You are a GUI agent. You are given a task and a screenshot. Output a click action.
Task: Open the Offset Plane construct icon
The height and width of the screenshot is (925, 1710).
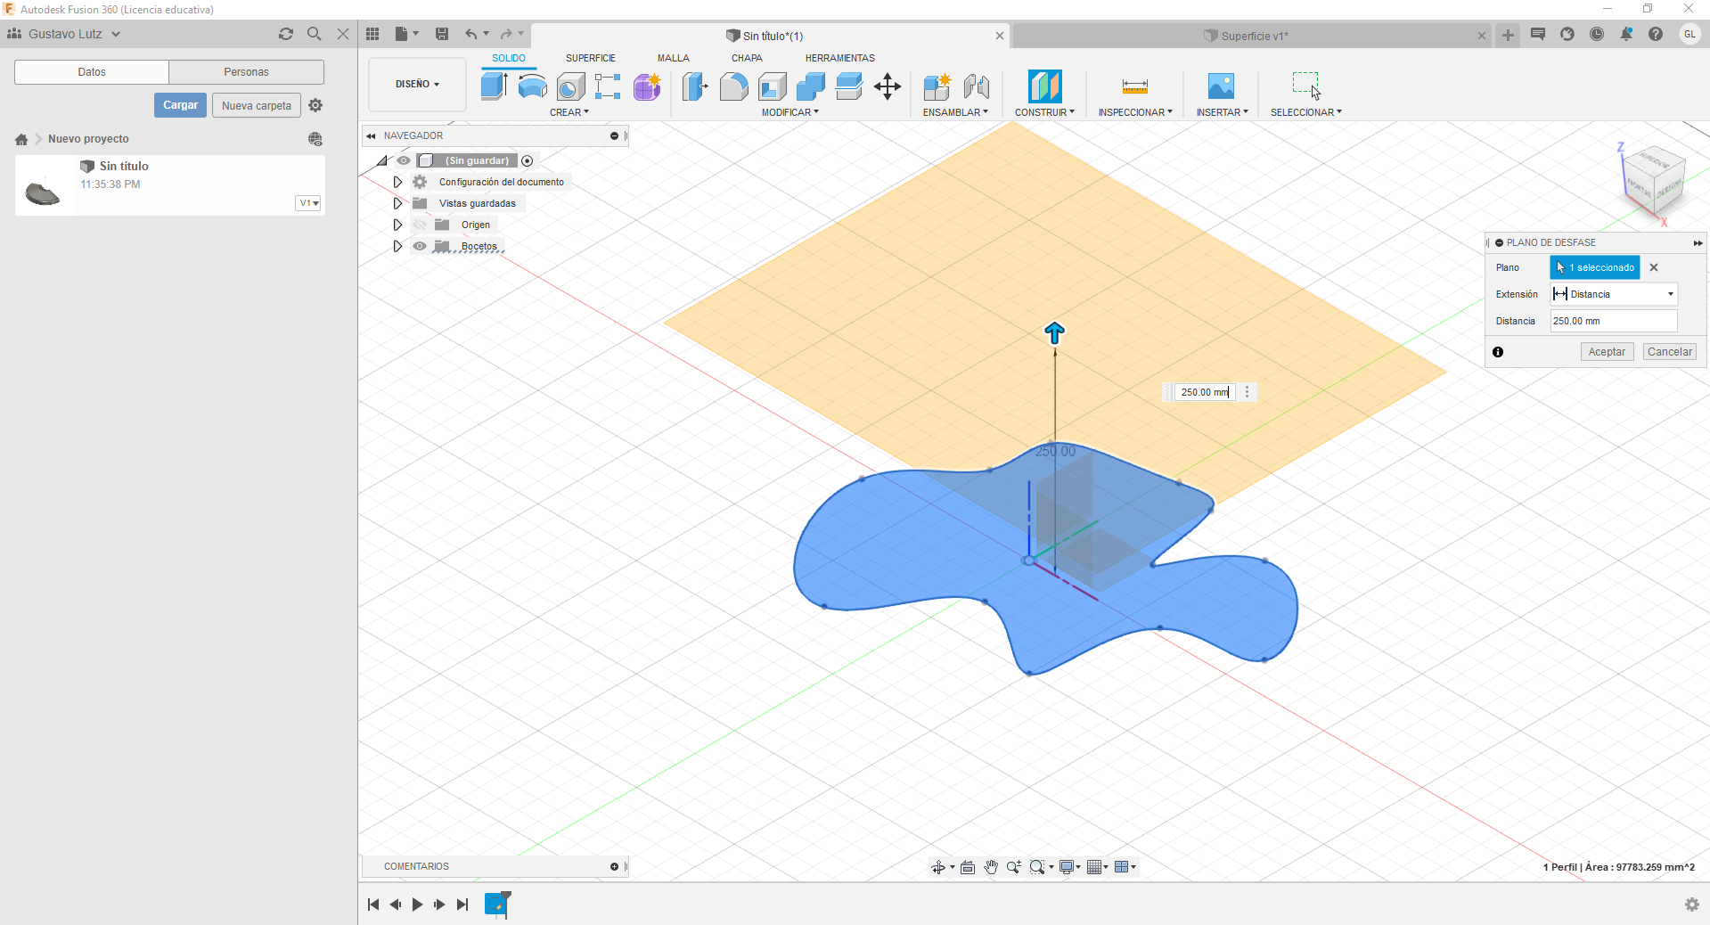coord(1044,86)
